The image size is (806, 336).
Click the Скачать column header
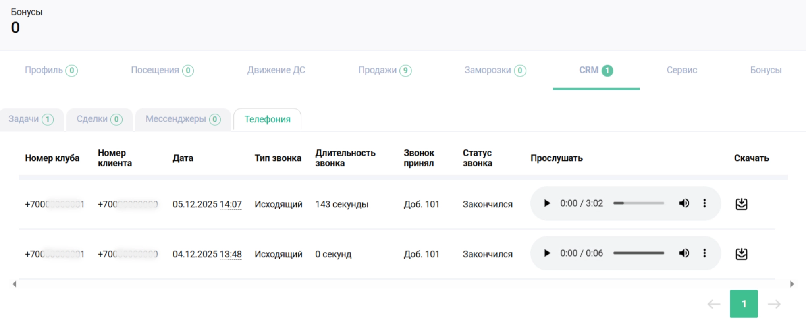click(x=752, y=158)
